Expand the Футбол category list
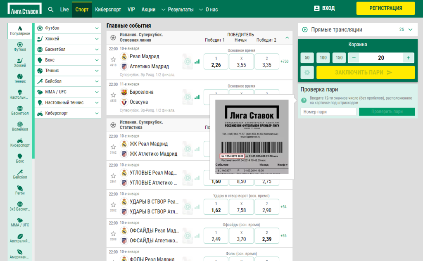 pos(97,28)
